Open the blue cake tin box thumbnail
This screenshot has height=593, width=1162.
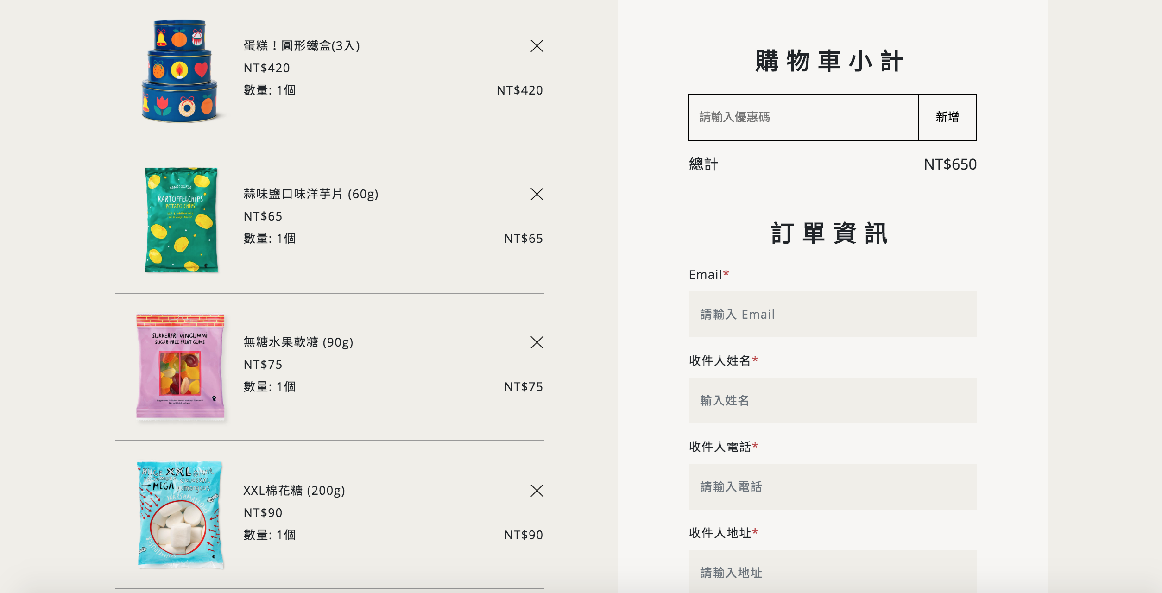pos(180,72)
